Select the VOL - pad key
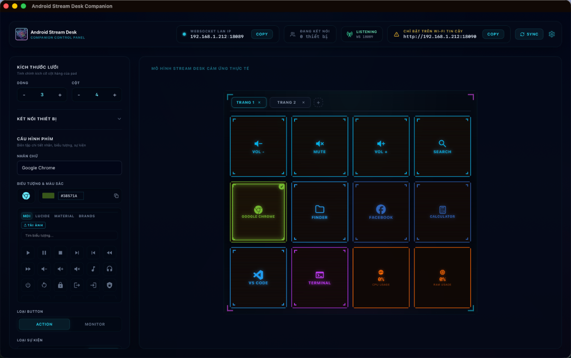 click(x=258, y=146)
